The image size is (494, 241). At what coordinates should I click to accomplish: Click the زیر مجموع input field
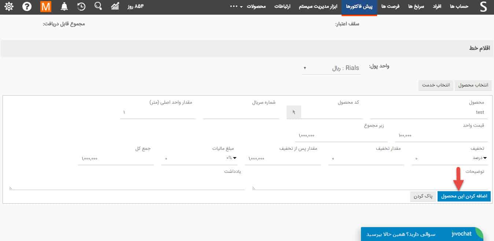342,136
